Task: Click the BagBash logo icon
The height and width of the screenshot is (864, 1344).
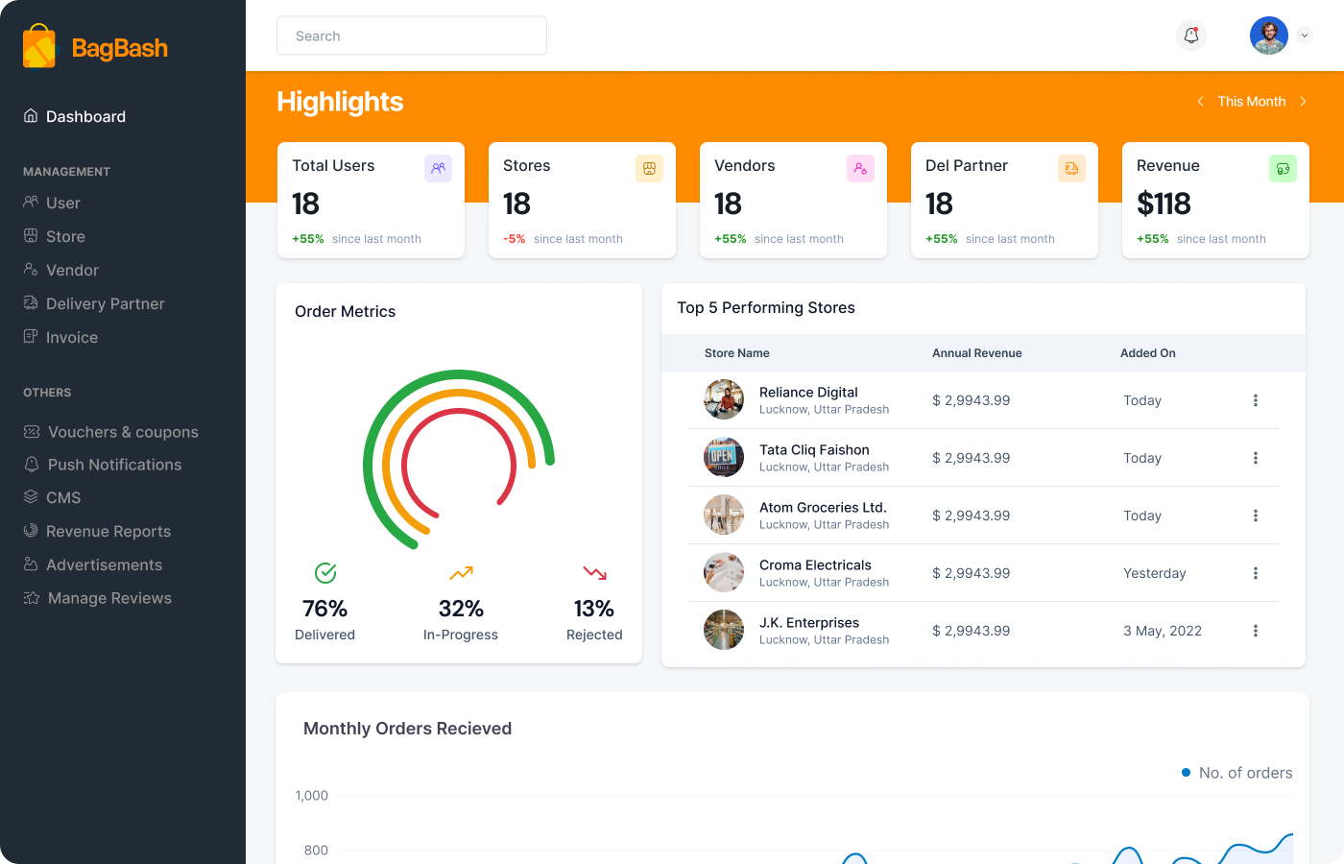Action: click(x=39, y=46)
